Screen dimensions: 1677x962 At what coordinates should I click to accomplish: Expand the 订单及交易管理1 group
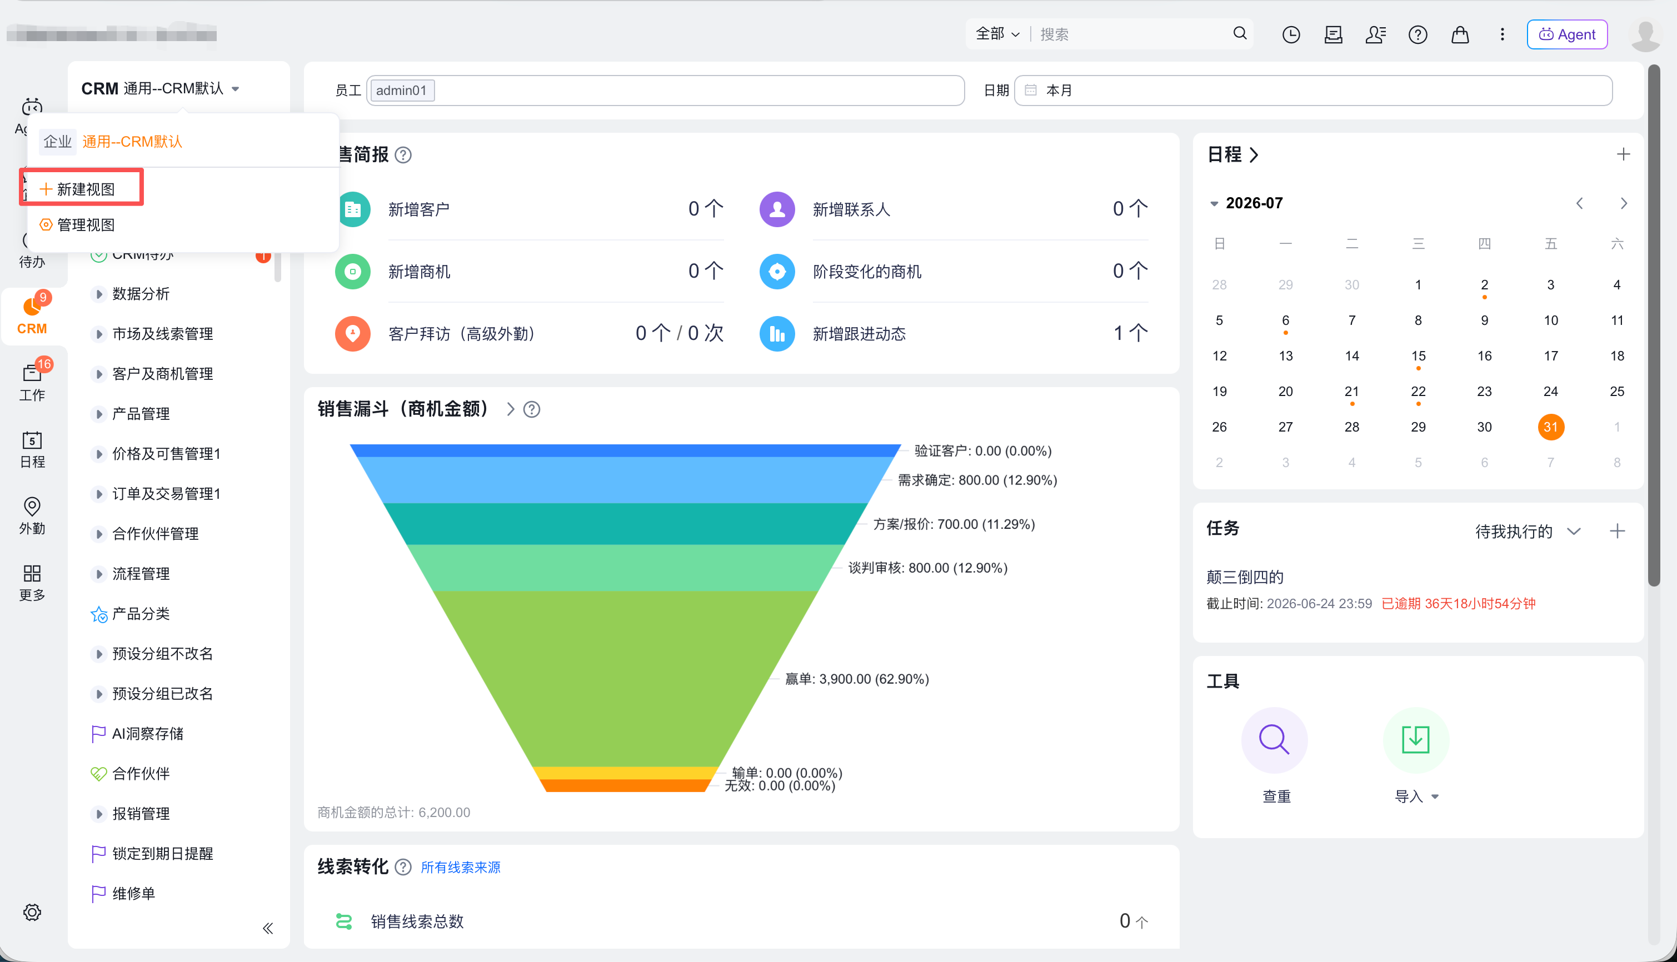tap(98, 494)
